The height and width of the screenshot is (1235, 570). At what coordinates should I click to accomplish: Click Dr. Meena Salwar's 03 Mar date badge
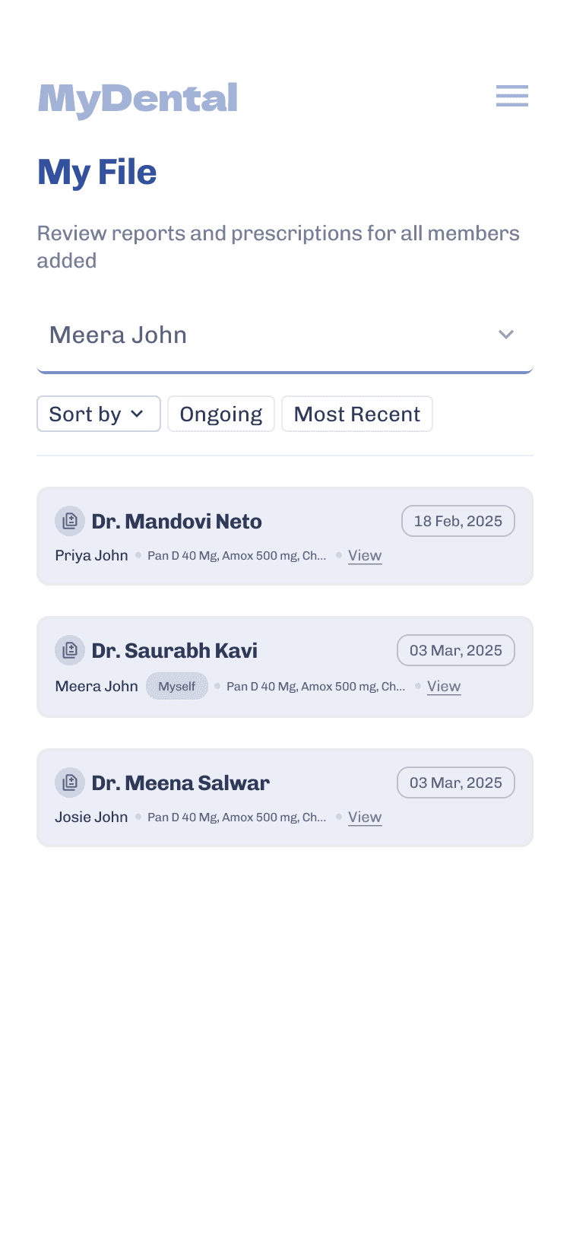tap(455, 783)
